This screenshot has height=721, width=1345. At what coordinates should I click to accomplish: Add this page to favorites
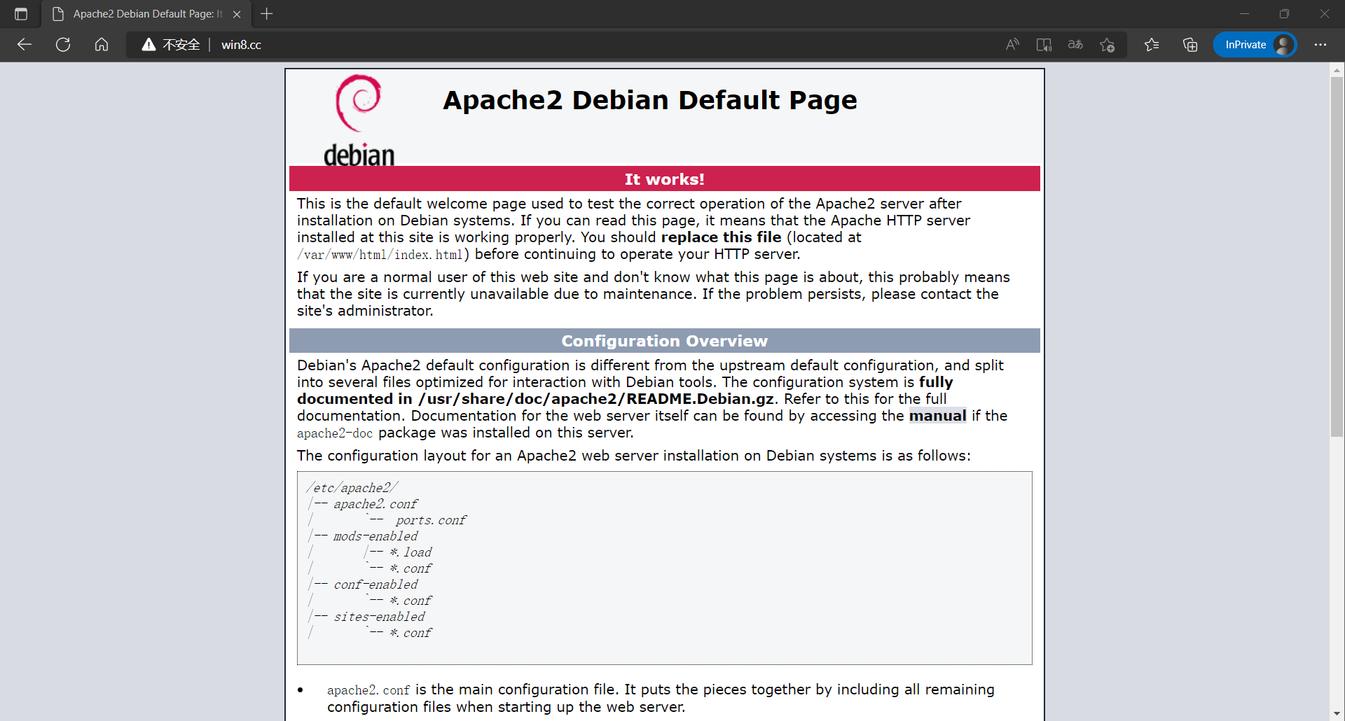click(x=1108, y=45)
